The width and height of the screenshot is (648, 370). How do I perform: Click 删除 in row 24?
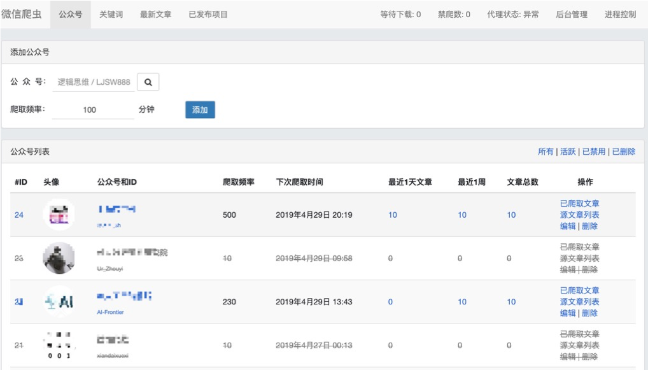pyautogui.click(x=589, y=226)
